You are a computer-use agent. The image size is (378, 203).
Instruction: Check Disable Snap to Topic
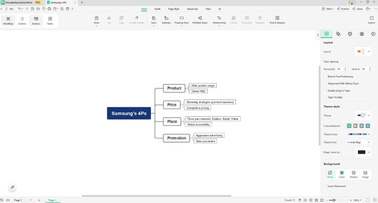coord(325,90)
